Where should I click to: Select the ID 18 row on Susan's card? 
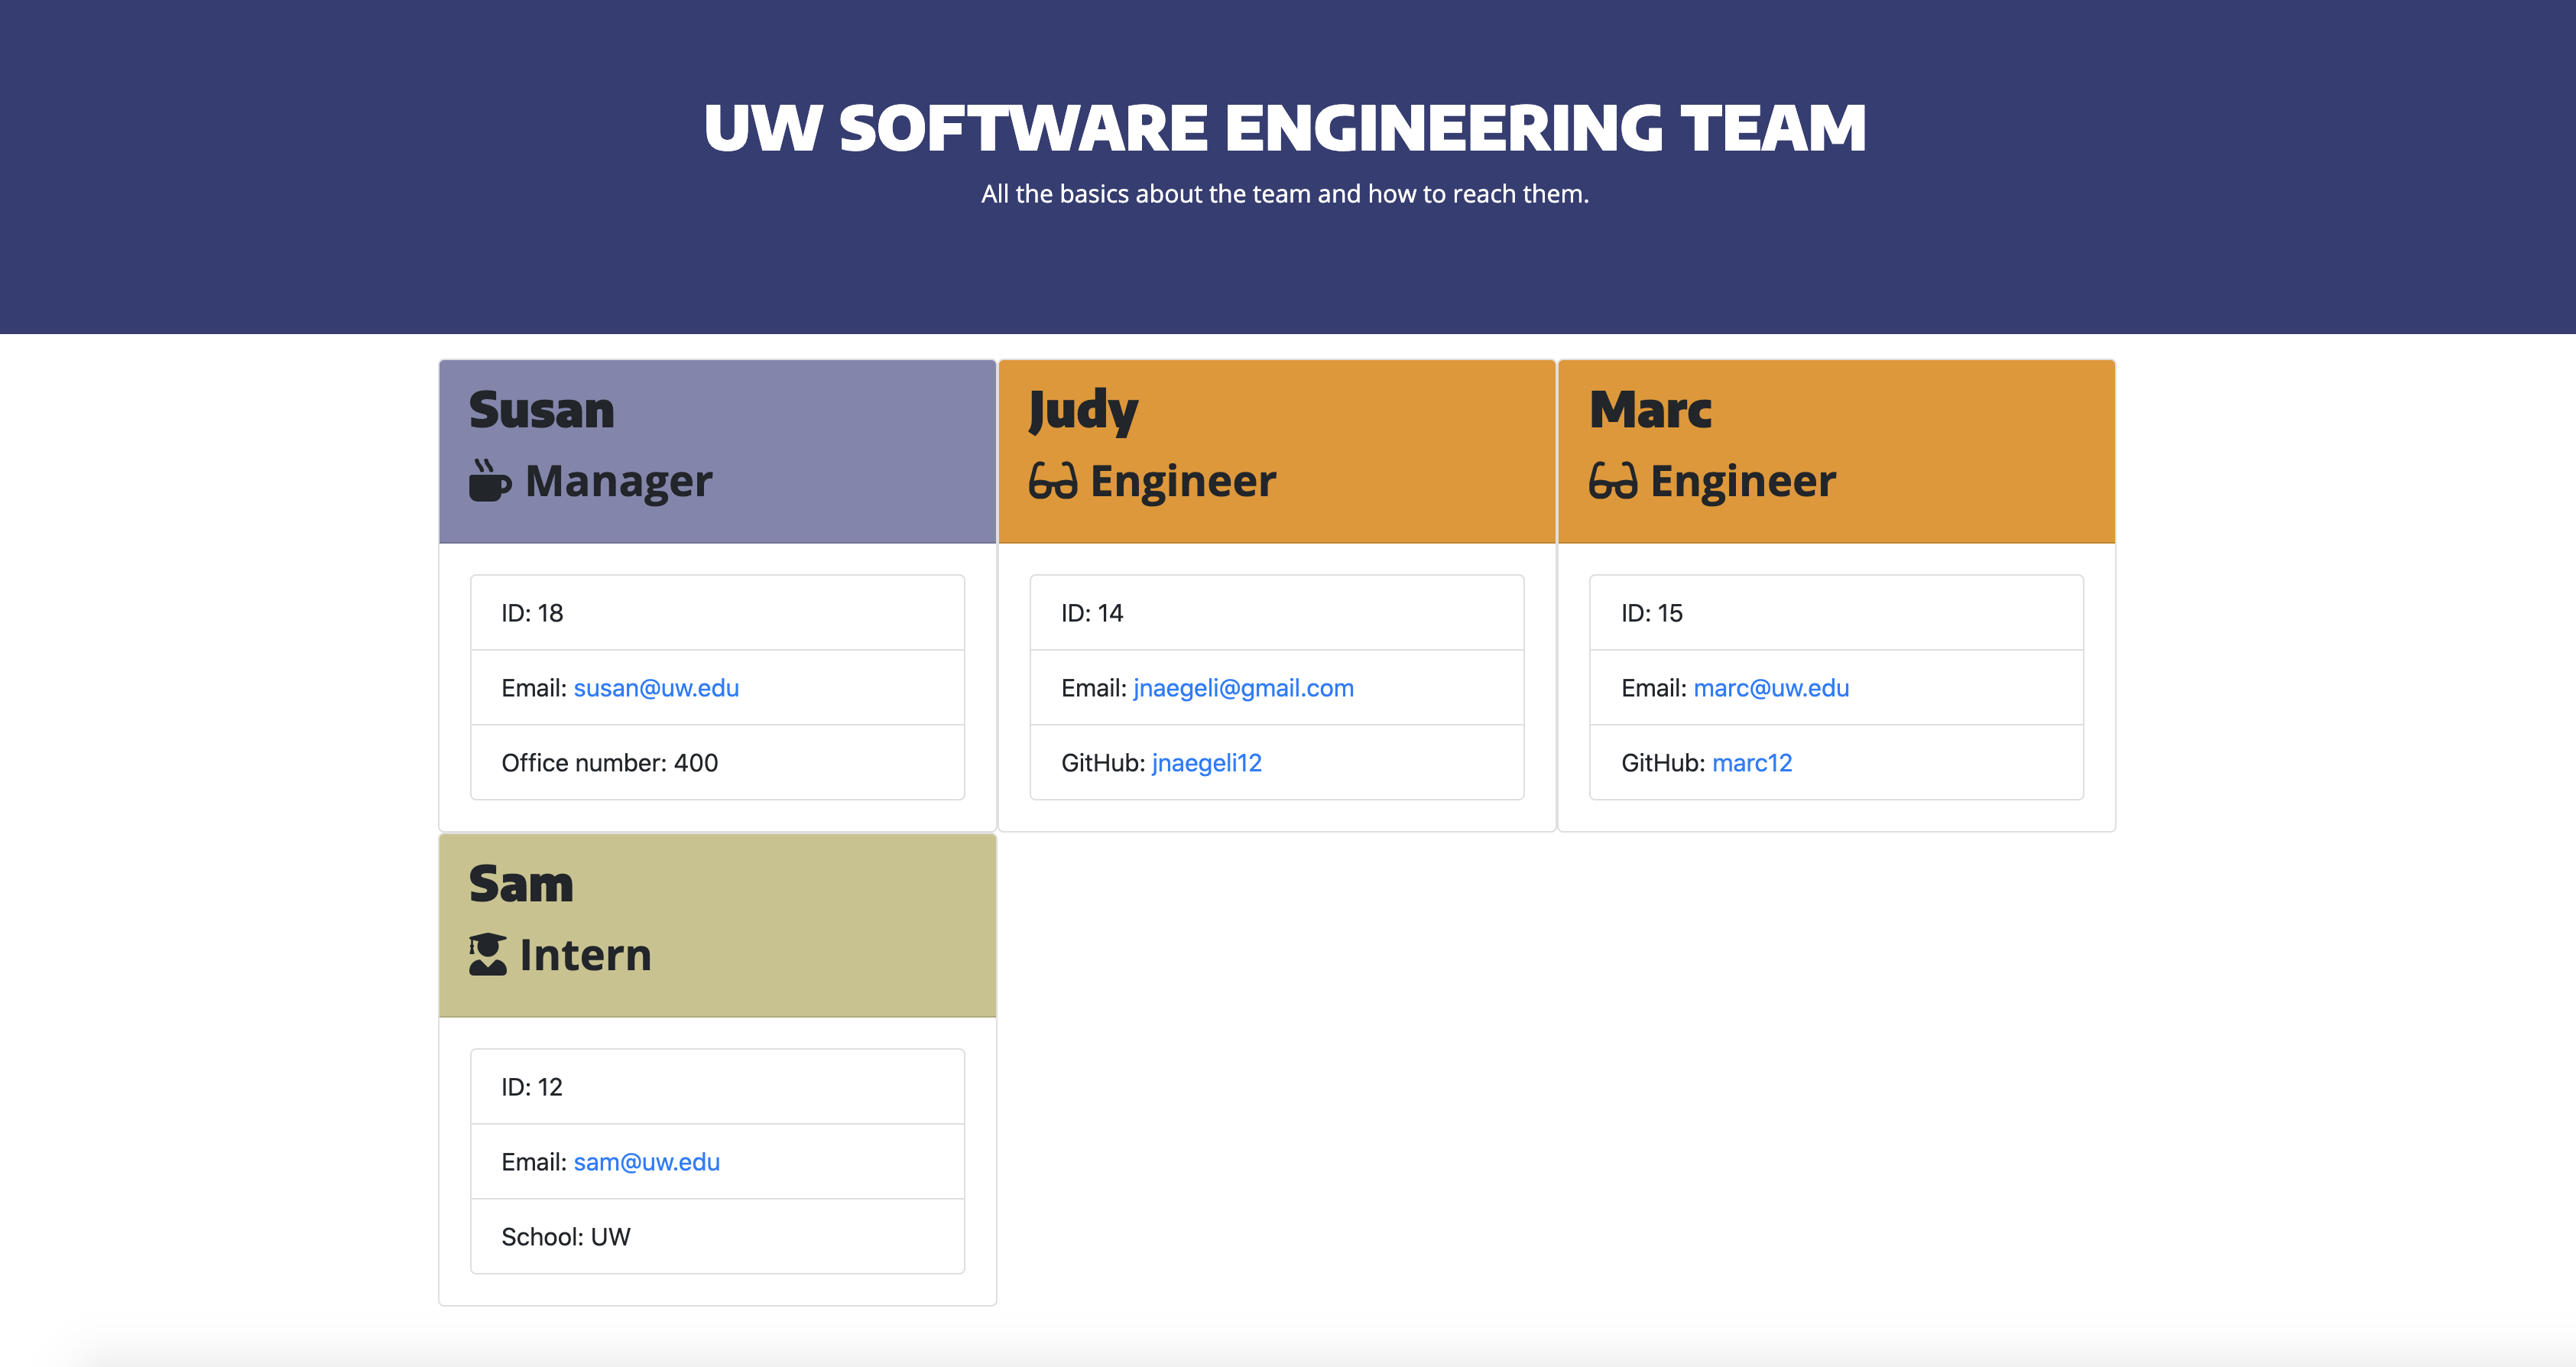point(716,613)
